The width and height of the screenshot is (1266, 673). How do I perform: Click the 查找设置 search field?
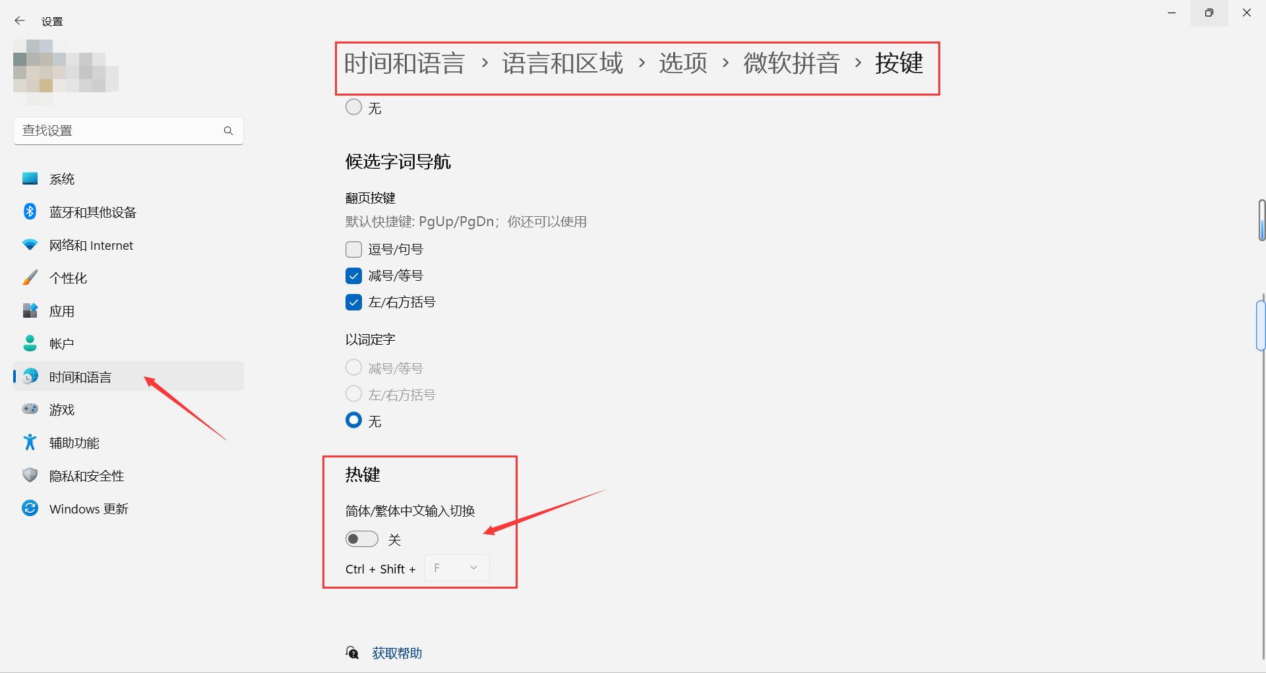tap(129, 131)
